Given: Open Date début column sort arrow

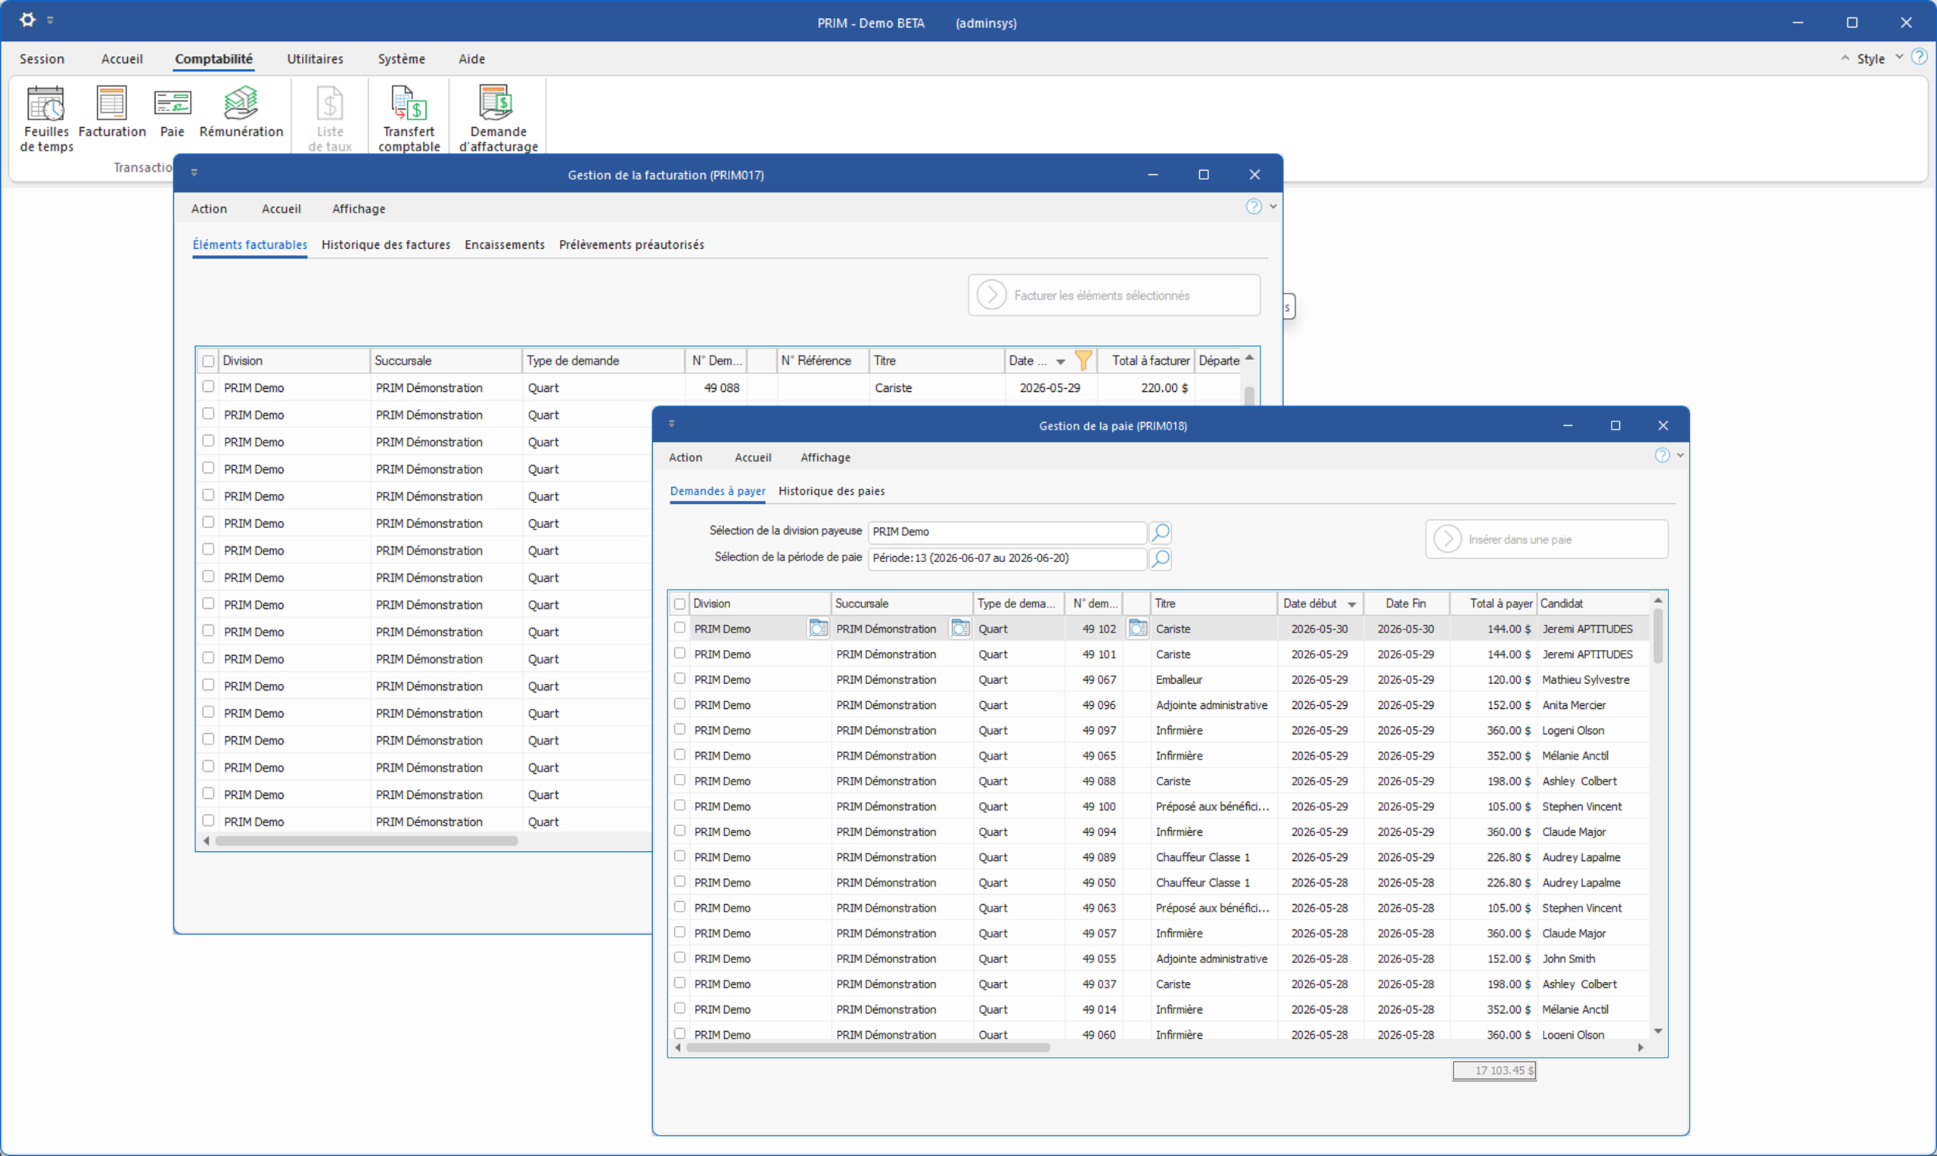Looking at the screenshot, I should tap(1352, 604).
